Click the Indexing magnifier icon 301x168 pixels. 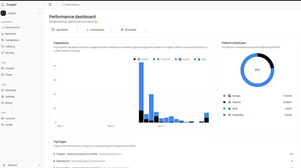(x=2, y=47)
